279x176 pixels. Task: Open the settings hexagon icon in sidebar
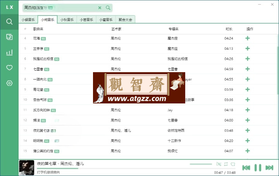(x=9, y=83)
